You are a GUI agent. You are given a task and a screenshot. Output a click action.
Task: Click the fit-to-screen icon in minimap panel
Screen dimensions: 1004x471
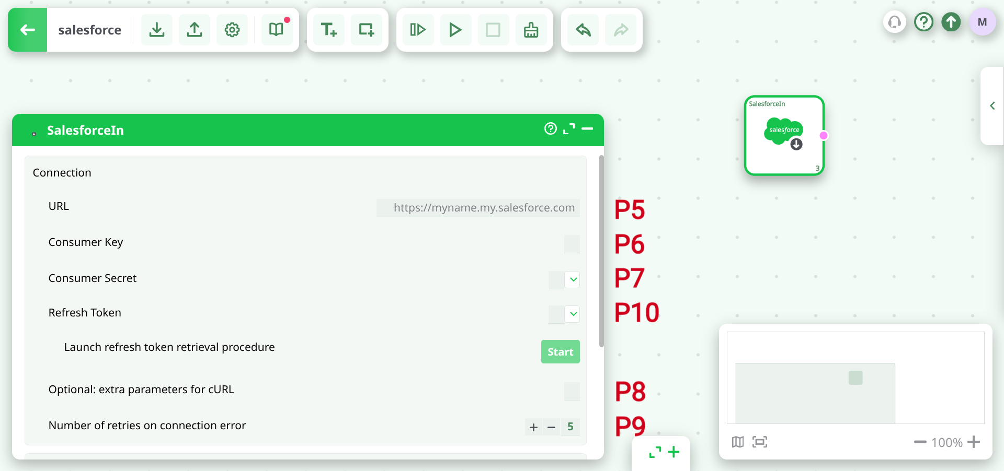point(760,442)
